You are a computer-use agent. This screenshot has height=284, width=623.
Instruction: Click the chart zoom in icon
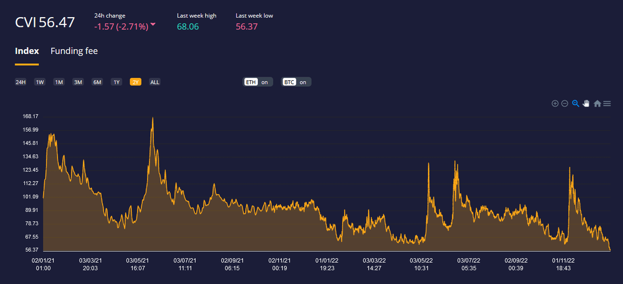(555, 104)
